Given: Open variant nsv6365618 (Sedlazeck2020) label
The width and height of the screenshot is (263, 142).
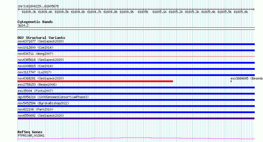Looking at the screenshot, I should point(41,60).
